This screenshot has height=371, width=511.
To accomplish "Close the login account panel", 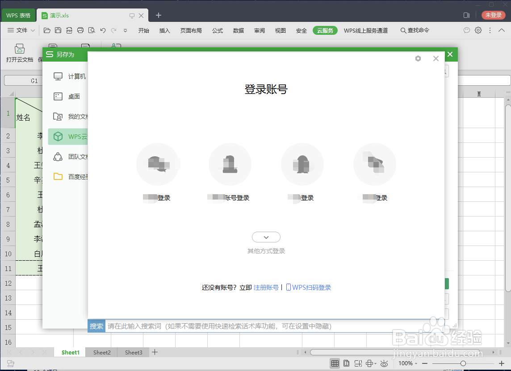I will tap(436, 58).
